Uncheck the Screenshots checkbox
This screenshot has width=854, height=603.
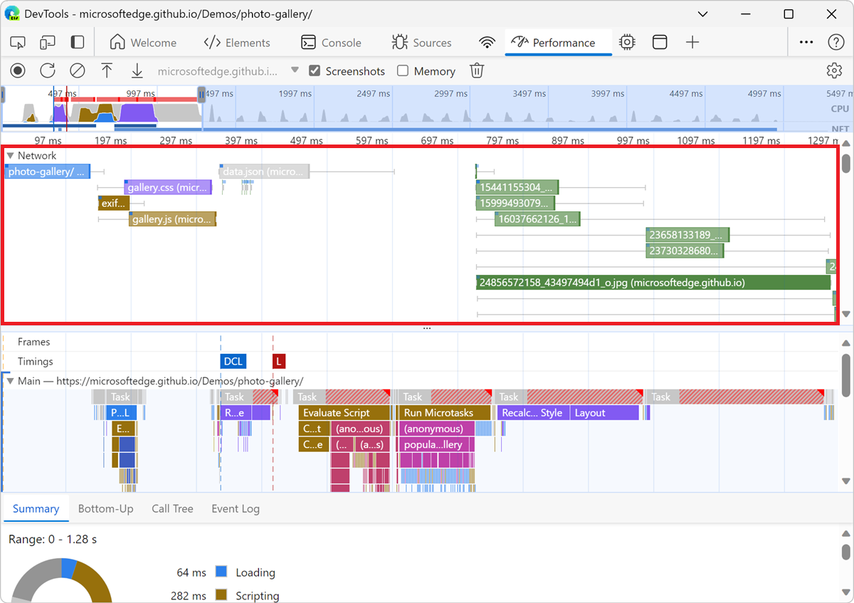315,71
